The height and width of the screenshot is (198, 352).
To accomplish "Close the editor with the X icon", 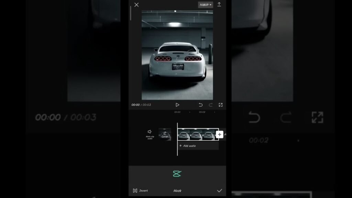I will point(136,5).
